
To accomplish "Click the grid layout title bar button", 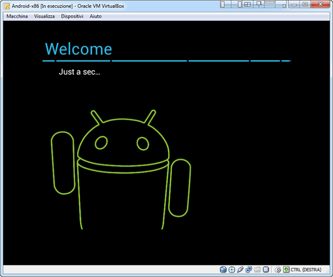I will coord(248,4).
